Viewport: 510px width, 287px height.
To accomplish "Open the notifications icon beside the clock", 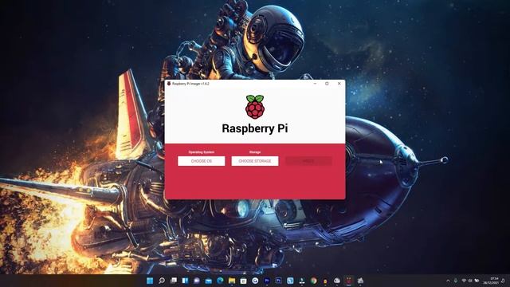I will click(x=504, y=281).
